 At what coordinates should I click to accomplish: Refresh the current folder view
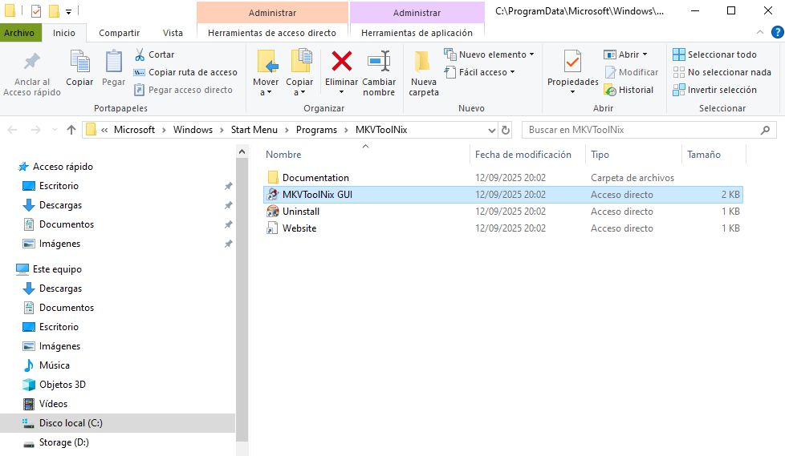click(506, 130)
